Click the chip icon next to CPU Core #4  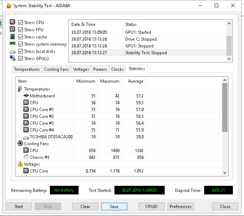point(26,130)
